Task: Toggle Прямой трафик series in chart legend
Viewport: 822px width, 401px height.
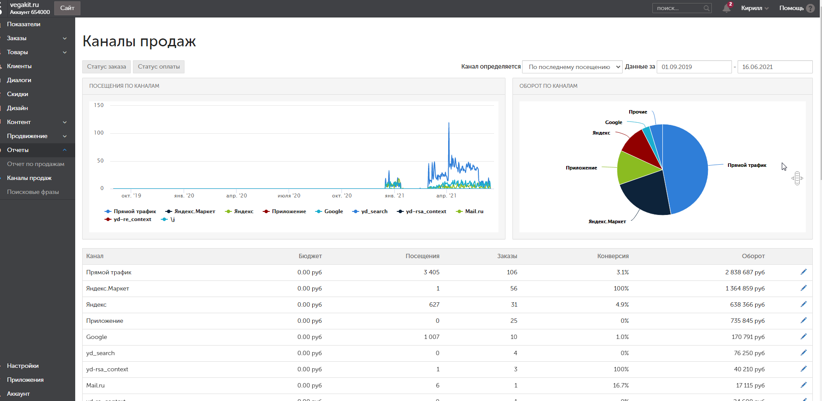Action: pyautogui.click(x=130, y=211)
